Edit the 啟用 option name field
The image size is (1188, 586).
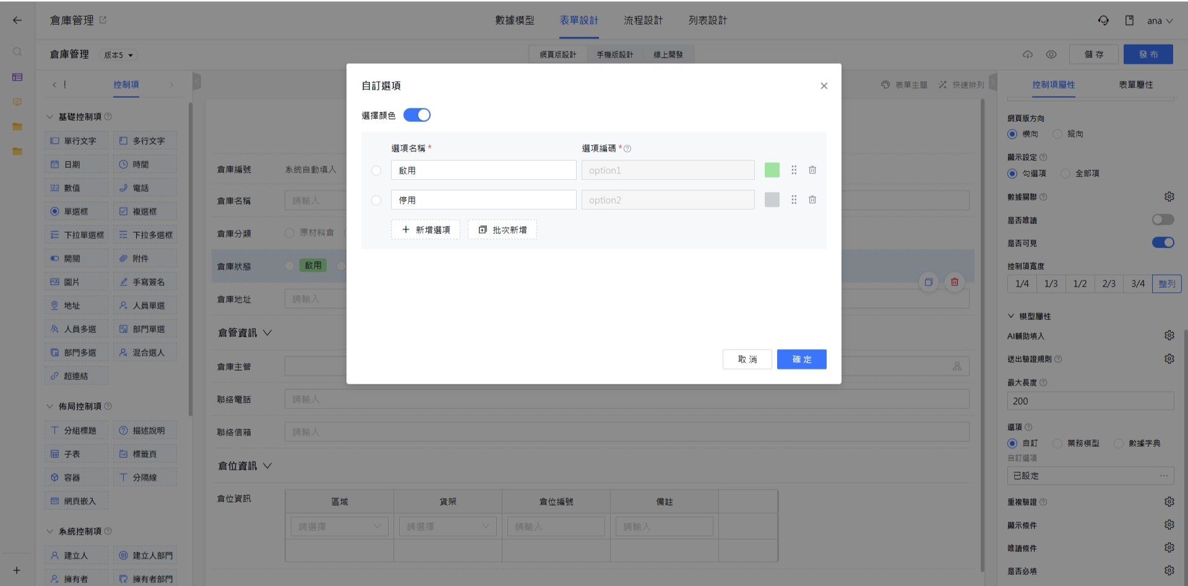[484, 170]
